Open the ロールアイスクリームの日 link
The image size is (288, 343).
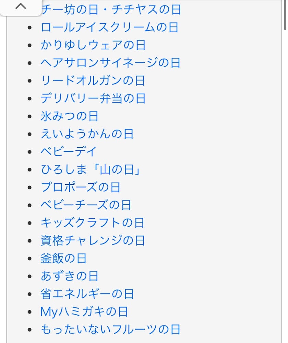click(109, 27)
